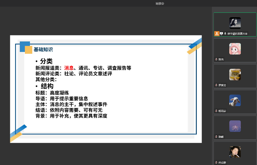The image size is (257, 165).
Task: Click the microphone icon on presenter tile
Action: click(225, 33)
